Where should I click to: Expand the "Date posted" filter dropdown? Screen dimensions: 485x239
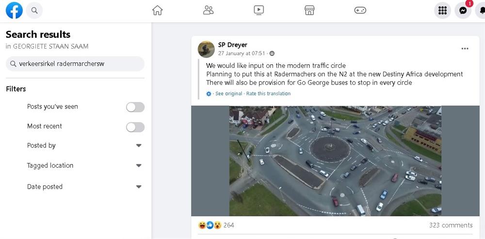pyautogui.click(x=139, y=187)
